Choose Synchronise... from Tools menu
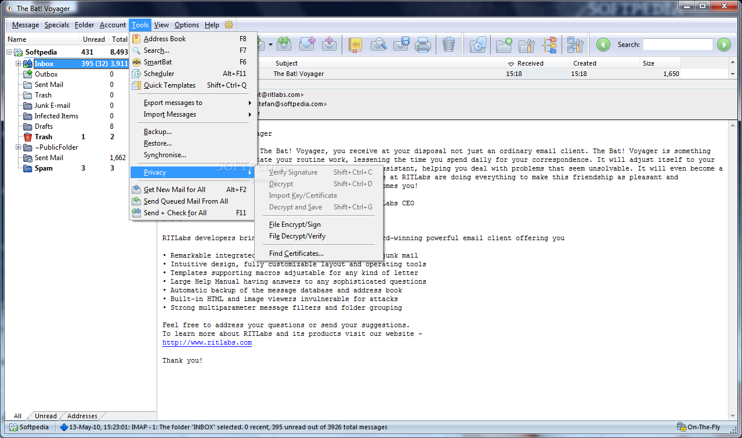The image size is (742, 438). [x=192, y=155]
